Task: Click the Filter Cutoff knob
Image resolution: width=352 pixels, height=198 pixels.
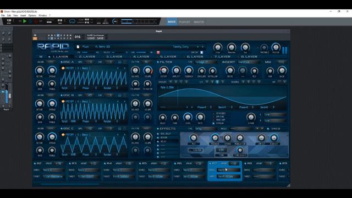Action: [x=164, y=71]
